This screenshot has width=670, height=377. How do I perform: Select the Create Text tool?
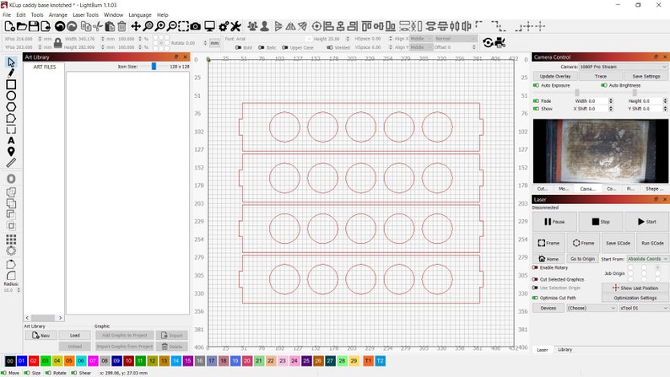11,141
